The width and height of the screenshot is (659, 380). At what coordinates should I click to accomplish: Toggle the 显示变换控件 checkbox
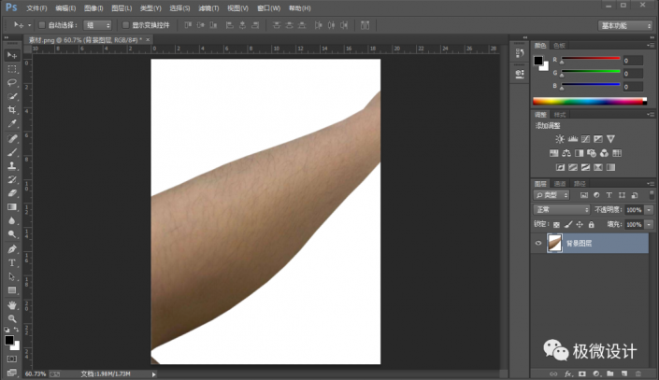point(125,25)
